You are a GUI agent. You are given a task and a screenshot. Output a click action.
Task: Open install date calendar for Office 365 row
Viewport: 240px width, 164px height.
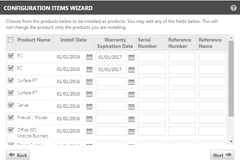(x=89, y=131)
